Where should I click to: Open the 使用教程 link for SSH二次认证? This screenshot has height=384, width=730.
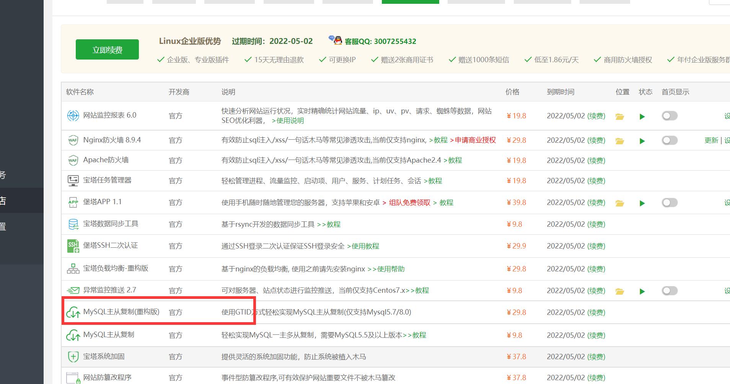363,246
